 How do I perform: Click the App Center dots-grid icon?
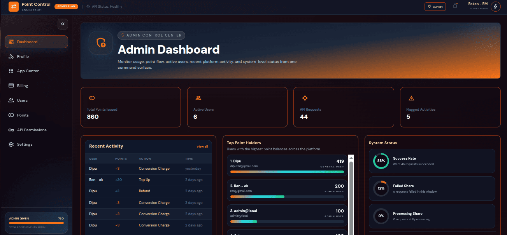(11, 71)
